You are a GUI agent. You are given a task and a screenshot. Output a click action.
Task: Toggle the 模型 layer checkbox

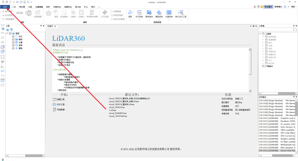coord(13,48)
